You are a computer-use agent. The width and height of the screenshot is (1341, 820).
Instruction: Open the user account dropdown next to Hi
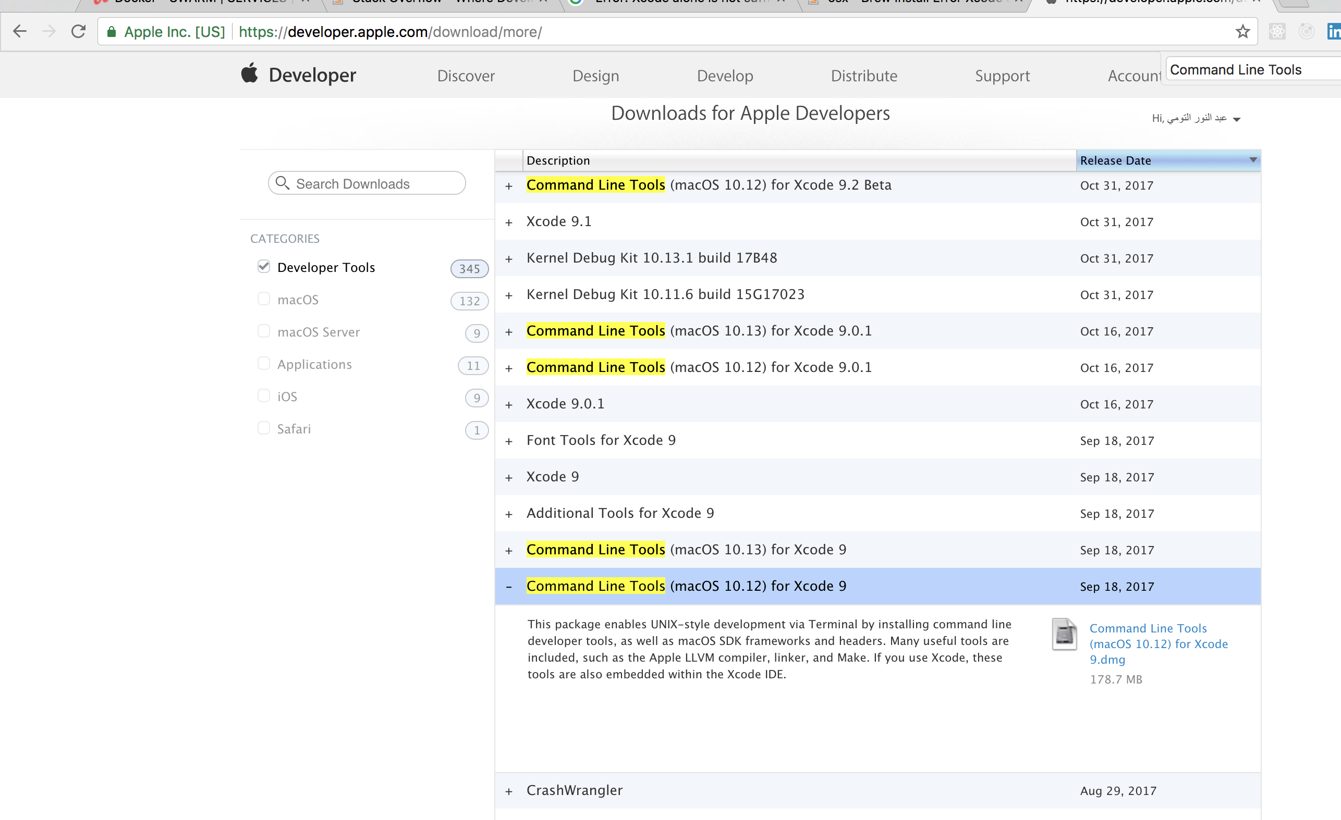point(1237,119)
